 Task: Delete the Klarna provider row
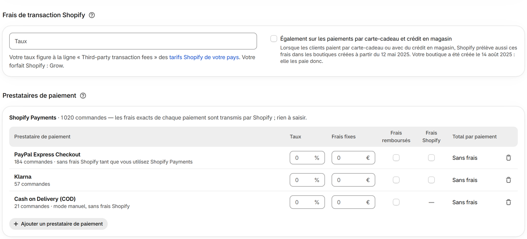(509, 180)
